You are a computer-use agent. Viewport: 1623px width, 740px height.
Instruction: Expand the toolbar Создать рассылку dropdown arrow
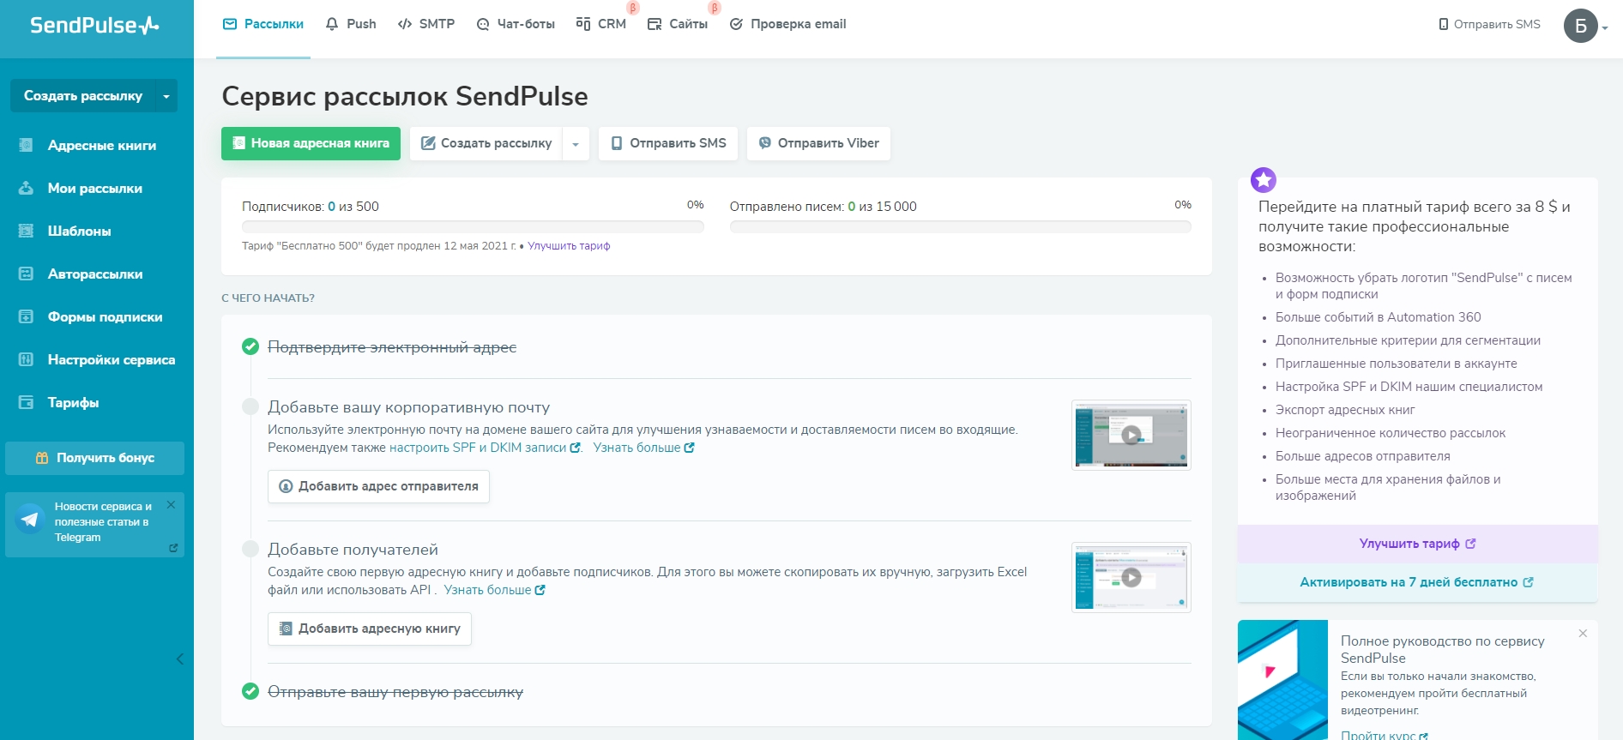tap(576, 143)
